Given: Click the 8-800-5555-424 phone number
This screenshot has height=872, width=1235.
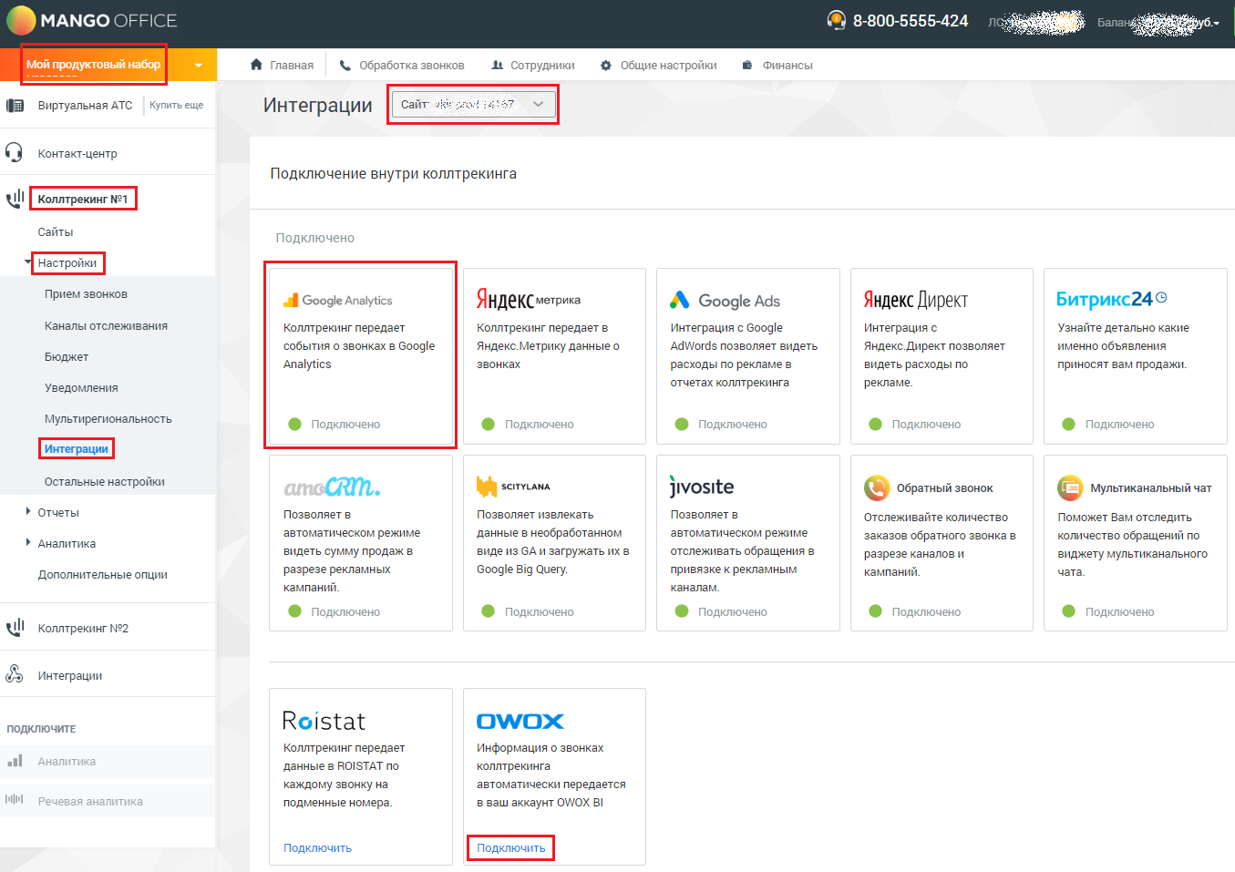Looking at the screenshot, I should click(x=910, y=21).
